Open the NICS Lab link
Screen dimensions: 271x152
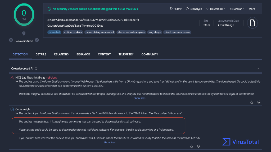coord(21,78)
